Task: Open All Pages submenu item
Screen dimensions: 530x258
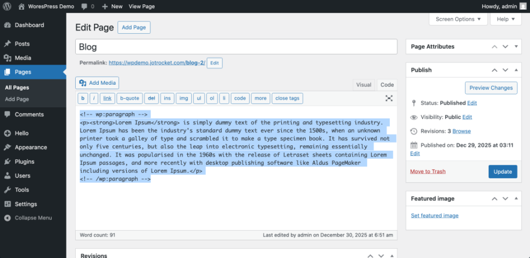Action: point(17,87)
